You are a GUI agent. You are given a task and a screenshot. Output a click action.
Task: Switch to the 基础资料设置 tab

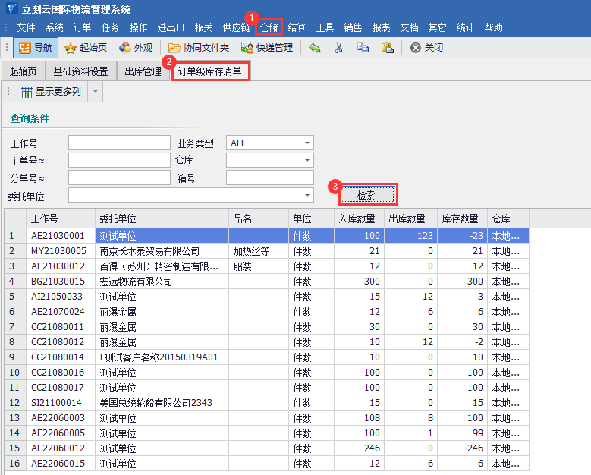click(x=80, y=72)
